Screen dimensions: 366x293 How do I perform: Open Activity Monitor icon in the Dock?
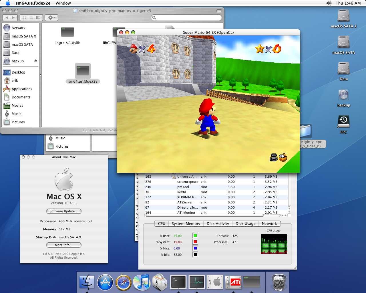[x=197, y=282]
